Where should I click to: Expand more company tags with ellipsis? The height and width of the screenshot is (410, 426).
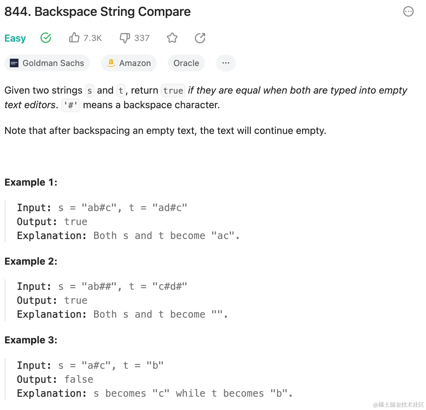tap(226, 63)
